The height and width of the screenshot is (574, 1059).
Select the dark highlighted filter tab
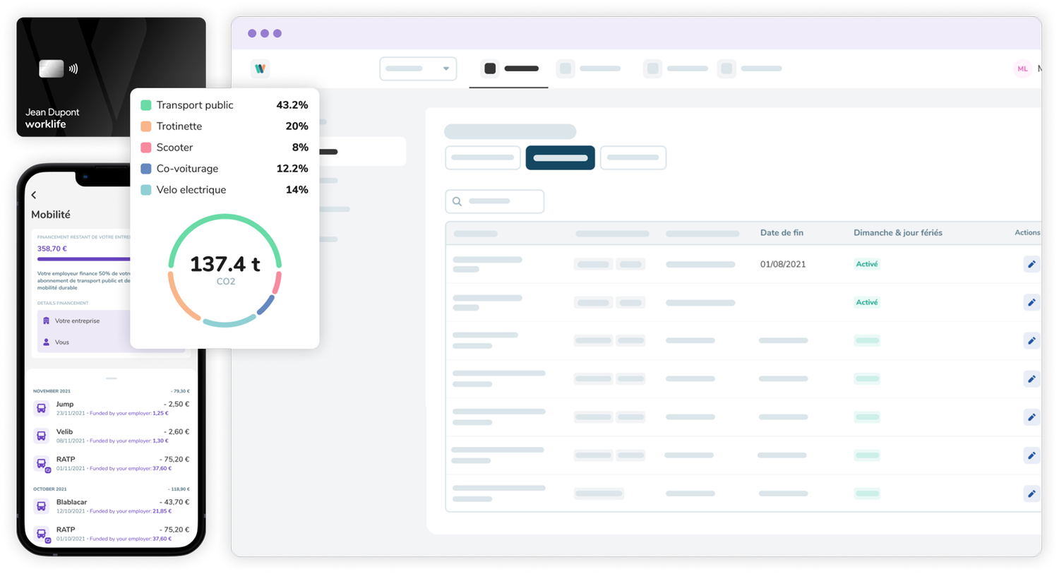(x=560, y=157)
